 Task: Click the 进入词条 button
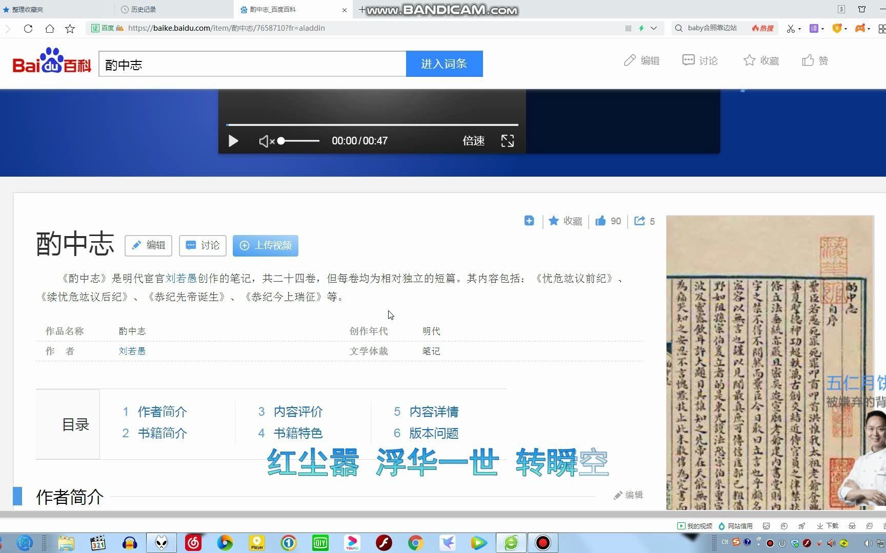pos(444,63)
